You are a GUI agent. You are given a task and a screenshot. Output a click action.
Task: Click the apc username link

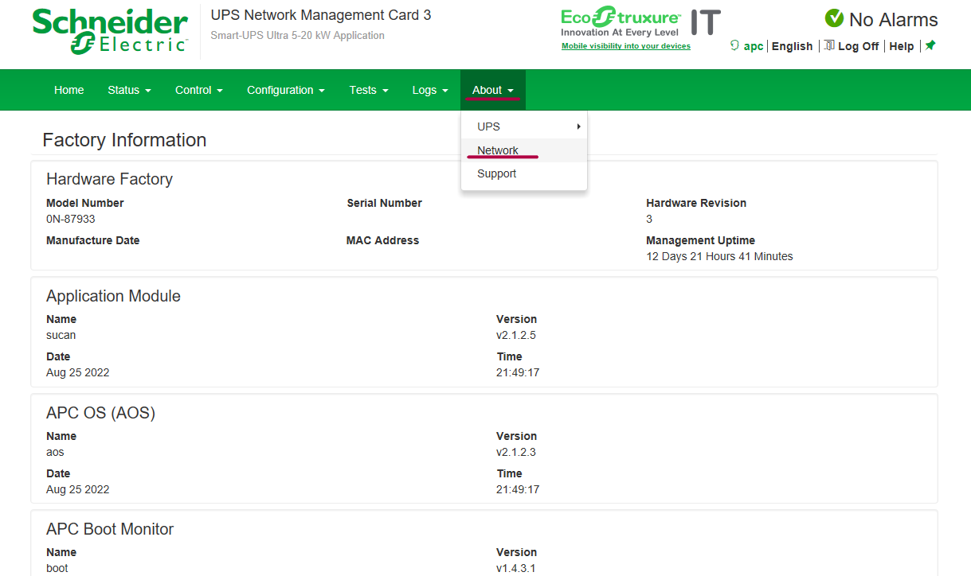click(754, 46)
